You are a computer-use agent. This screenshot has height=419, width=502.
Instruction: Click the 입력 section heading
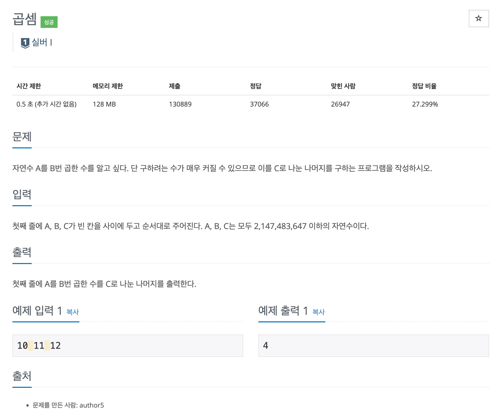(22, 195)
